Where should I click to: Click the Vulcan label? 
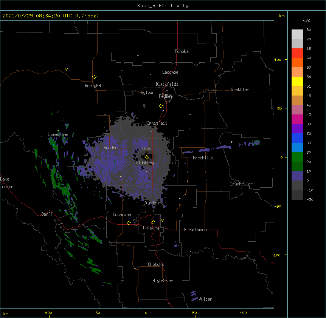pos(205,299)
